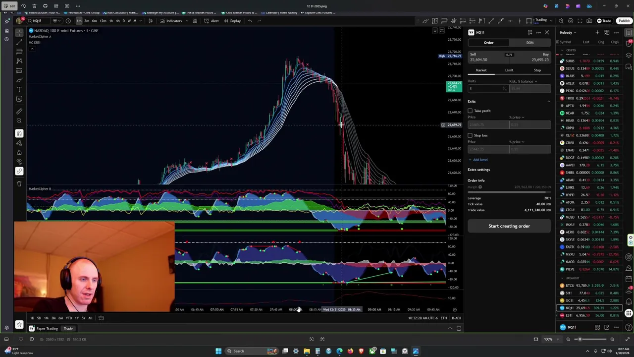
Task: Open Take profit % price dropdown
Action: 517,118
